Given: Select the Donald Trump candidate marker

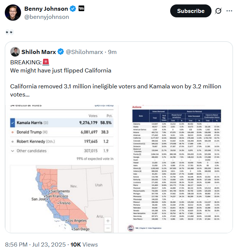Looking at the screenshot, I should click(13, 132).
